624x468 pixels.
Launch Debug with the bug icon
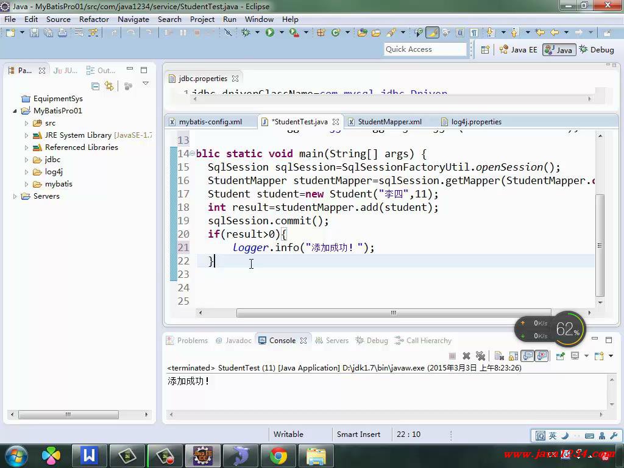pyautogui.click(x=246, y=33)
